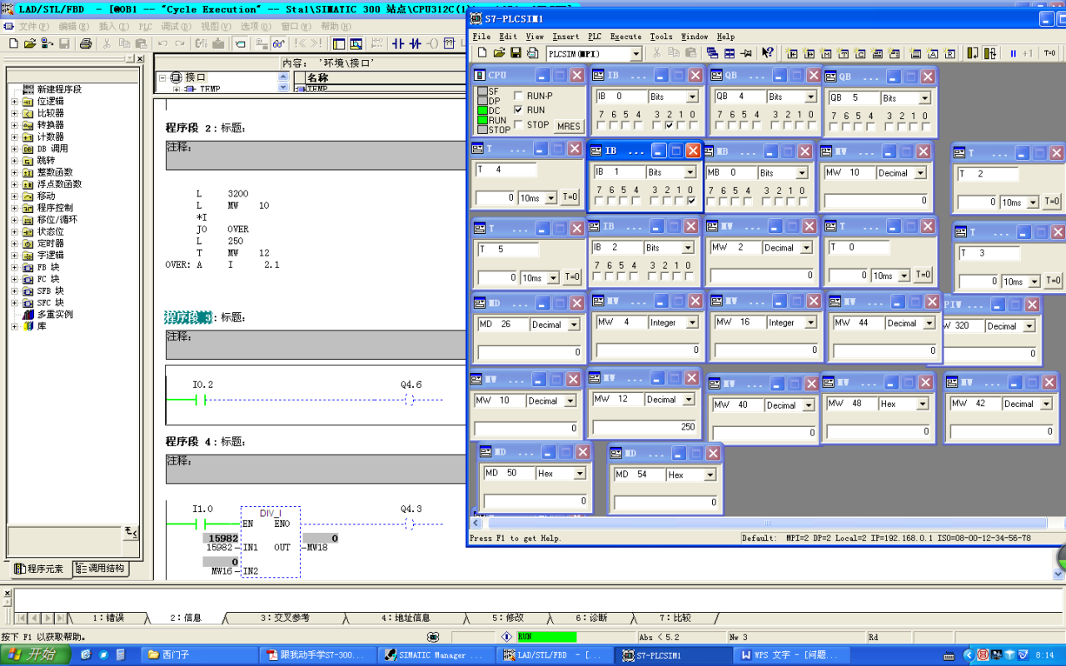
Task: Click PLCSIM Always On Top pin icon
Action: [746, 52]
